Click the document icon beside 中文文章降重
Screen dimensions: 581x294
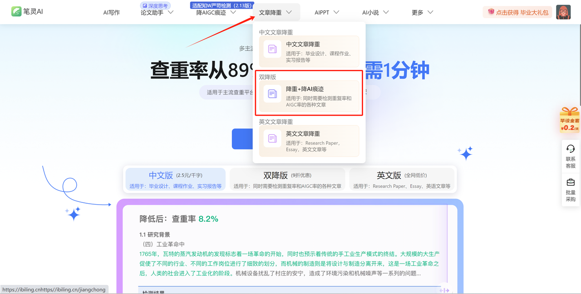(272, 49)
